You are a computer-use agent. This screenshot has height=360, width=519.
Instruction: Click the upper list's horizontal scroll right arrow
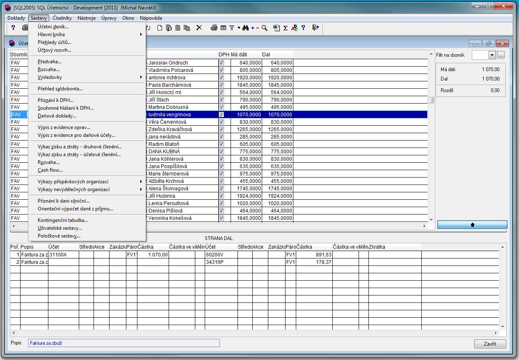425,226
